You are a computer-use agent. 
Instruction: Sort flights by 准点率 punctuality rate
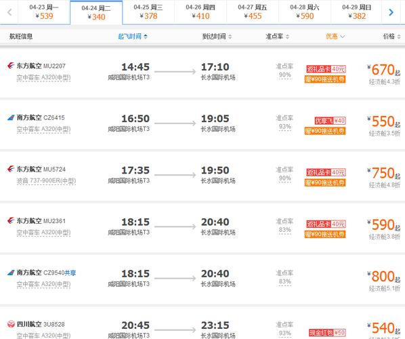pyautogui.click(x=278, y=37)
